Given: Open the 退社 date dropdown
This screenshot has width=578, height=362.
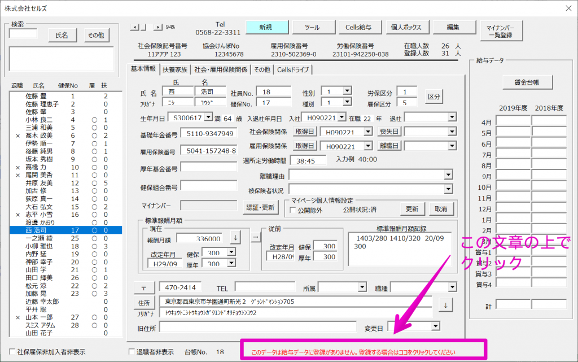Looking at the screenshot, I should tap(452, 117).
